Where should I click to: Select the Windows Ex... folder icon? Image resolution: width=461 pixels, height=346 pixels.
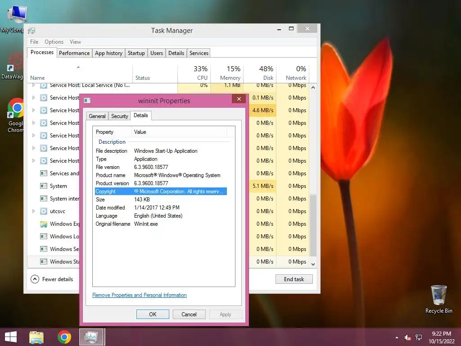pyautogui.click(x=44, y=224)
